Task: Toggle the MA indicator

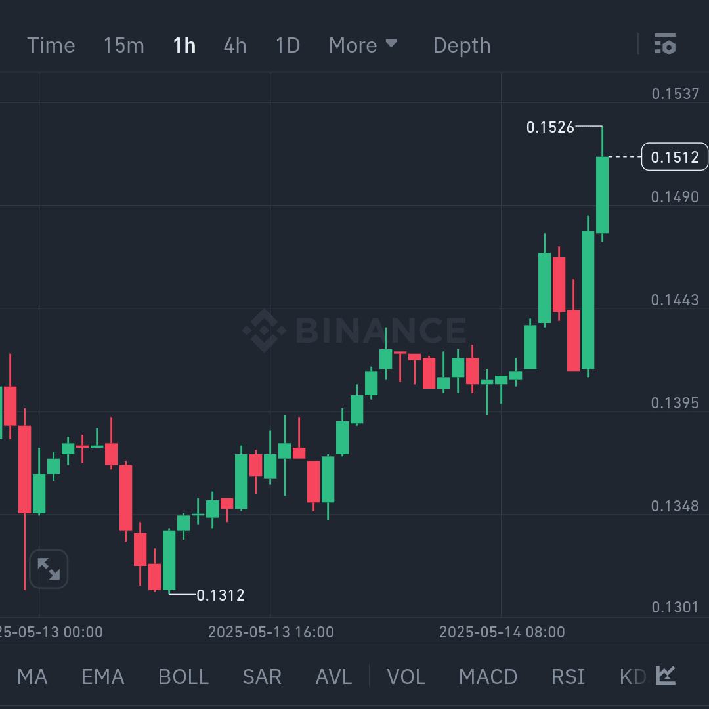Action: click(32, 676)
